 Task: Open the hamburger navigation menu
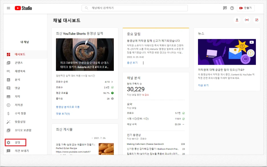click(8, 8)
